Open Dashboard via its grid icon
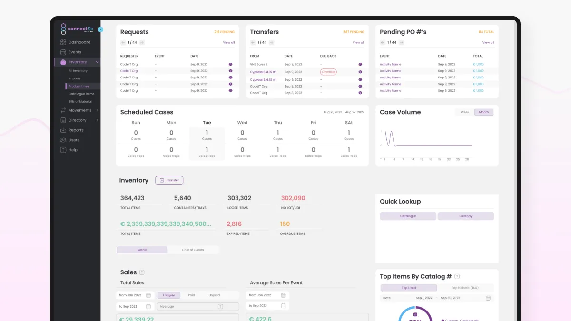 tap(63, 42)
